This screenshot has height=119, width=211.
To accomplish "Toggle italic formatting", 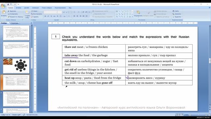I will [48, 16].
